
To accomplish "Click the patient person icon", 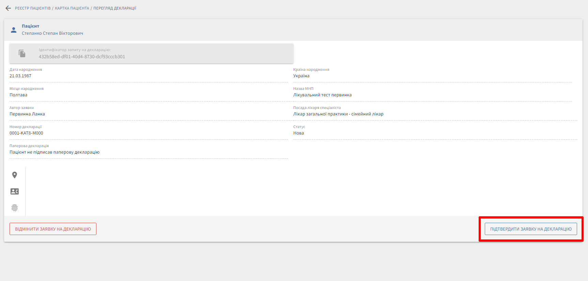I will pyautogui.click(x=14, y=30).
